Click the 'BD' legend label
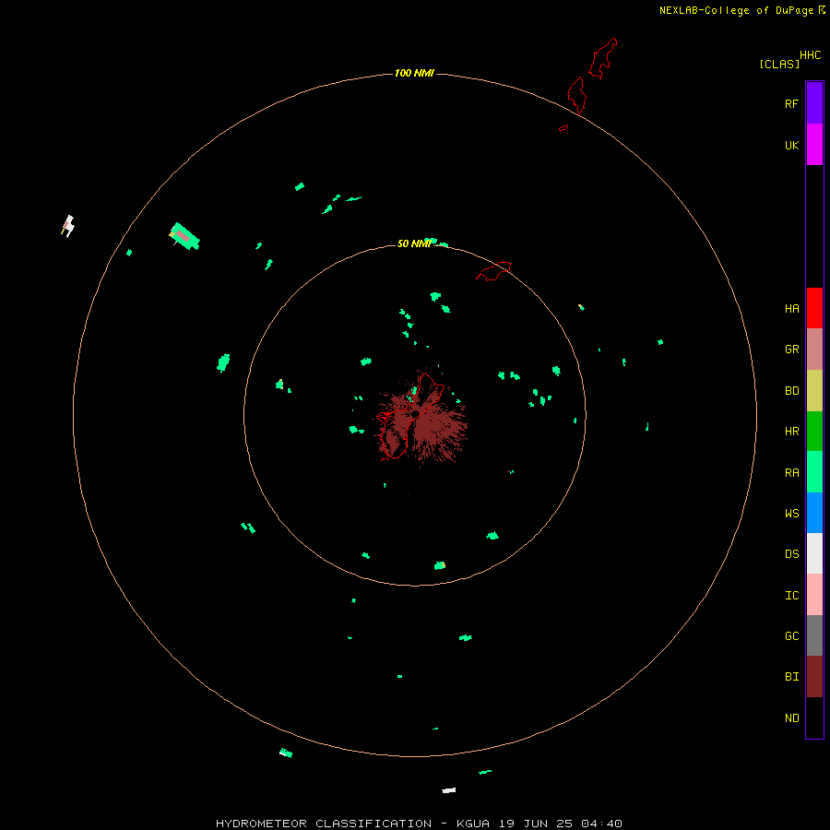 [791, 391]
